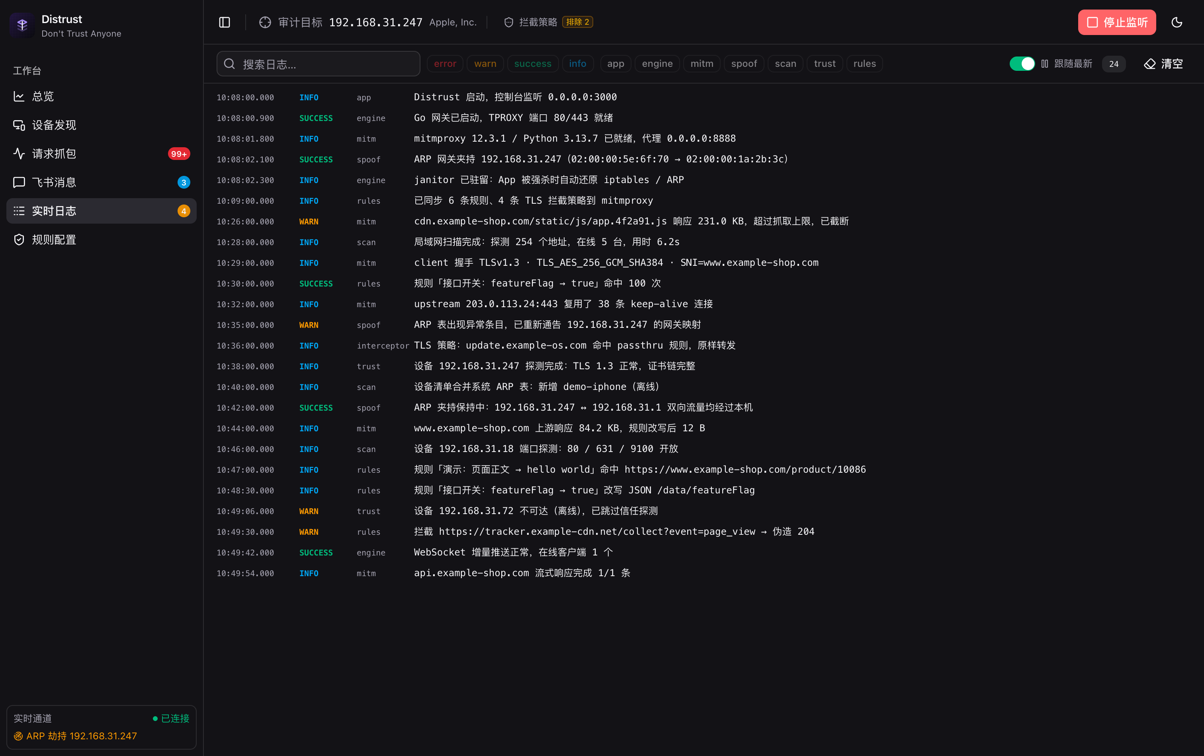
Task: Toggle the success level filter
Action: (532, 63)
